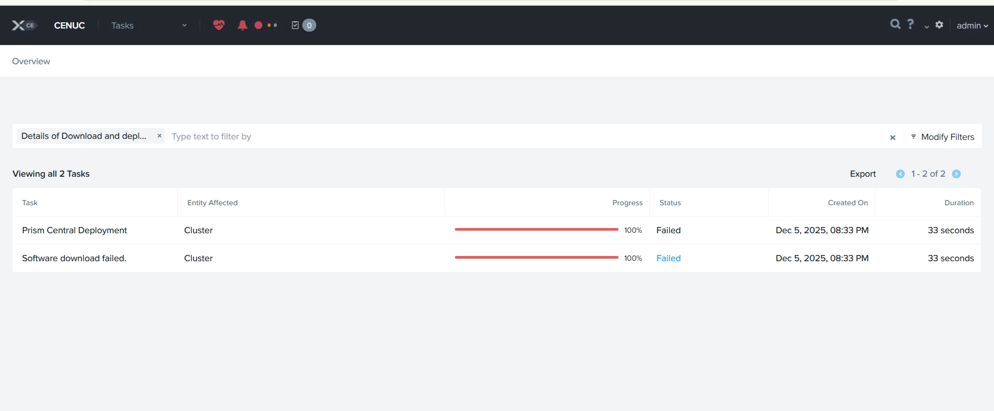This screenshot has width=994, height=411.
Task: Click the Software download failed 33 seconds duration
Action: [951, 258]
